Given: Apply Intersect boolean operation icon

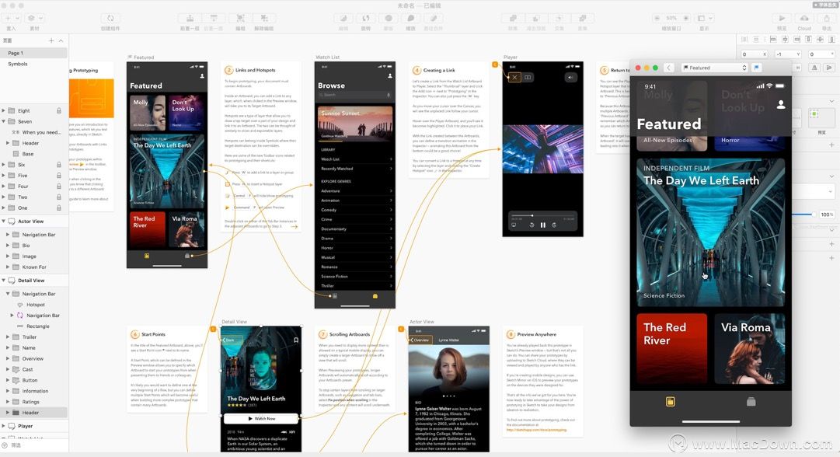Looking at the screenshot, I should tap(559, 18).
